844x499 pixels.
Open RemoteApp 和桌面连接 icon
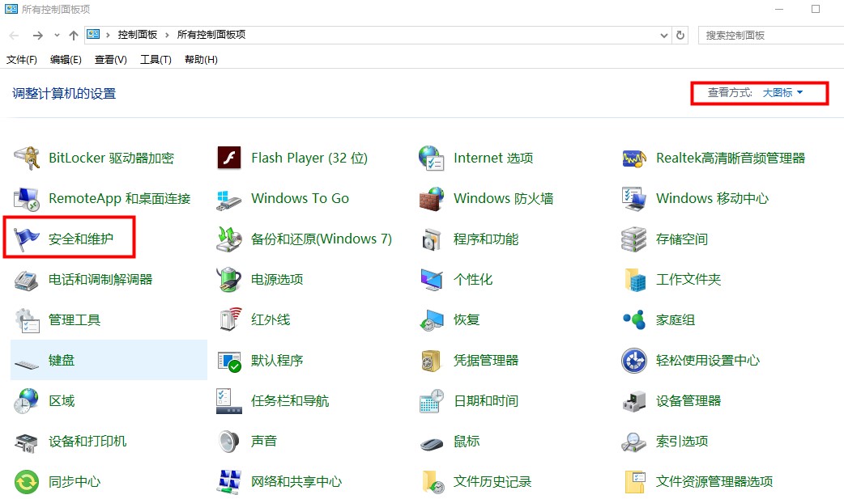(x=27, y=199)
